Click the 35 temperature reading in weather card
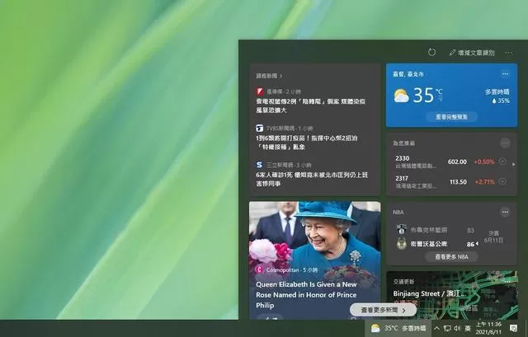This screenshot has width=528, height=337. (423, 96)
